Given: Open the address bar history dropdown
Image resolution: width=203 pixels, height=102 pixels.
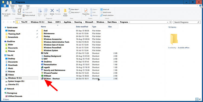Looking at the screenshot, I should (168, 22).
